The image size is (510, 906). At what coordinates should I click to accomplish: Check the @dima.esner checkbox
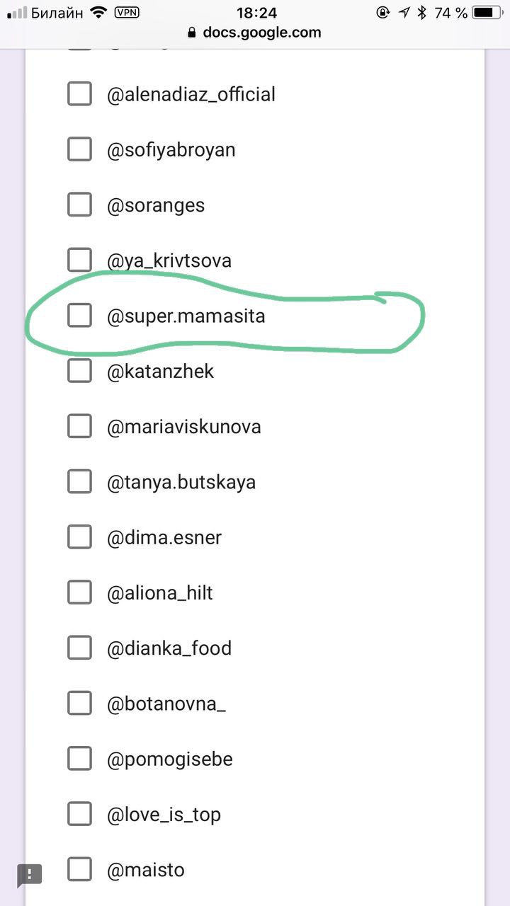pyautogui.click(x=79, y=537)
